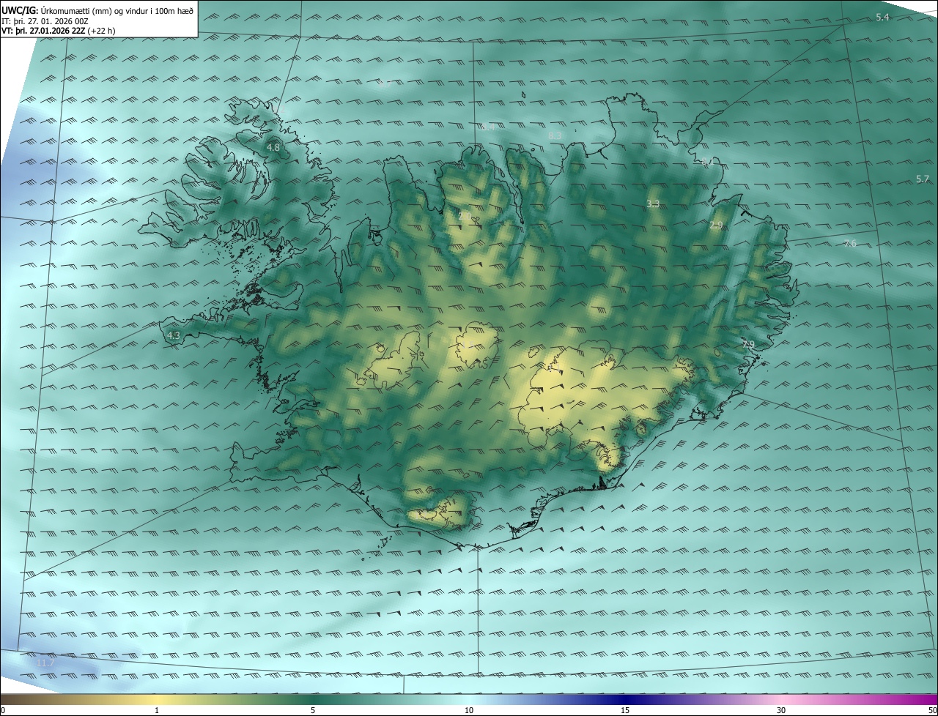Click colorbar tick label 50

pyautogui.click(x=933, y=711)
